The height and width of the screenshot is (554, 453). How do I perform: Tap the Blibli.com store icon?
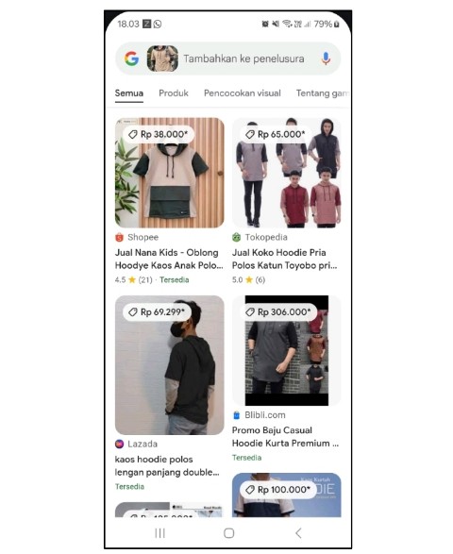tap(236, 415)
